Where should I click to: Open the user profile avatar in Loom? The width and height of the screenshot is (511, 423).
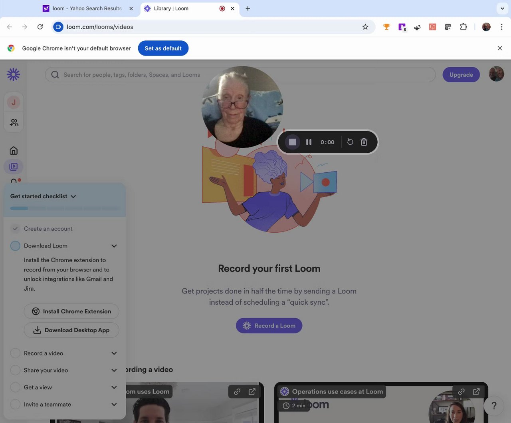click(x=496, y=74)
